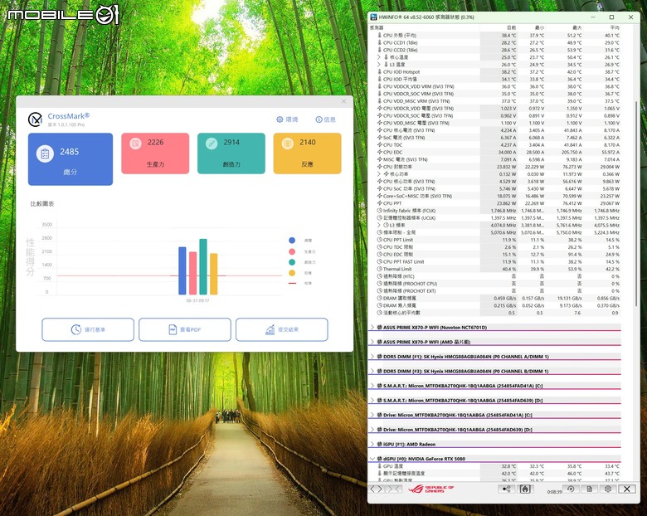Click the teal bar in the comparison chart
Image resolution: width=647 pixels, height=516 pixels.
[203, 266]
